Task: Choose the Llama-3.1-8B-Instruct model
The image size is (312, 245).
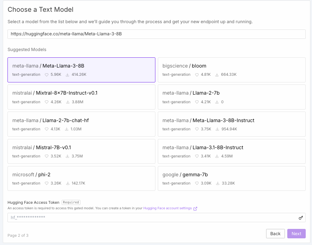Action: 232,151
